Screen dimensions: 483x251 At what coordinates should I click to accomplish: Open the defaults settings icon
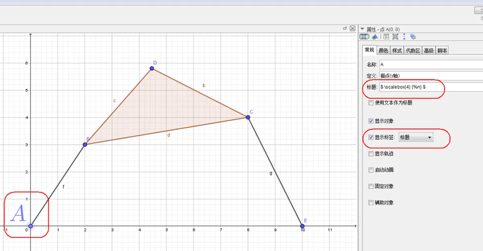(395, 37)
